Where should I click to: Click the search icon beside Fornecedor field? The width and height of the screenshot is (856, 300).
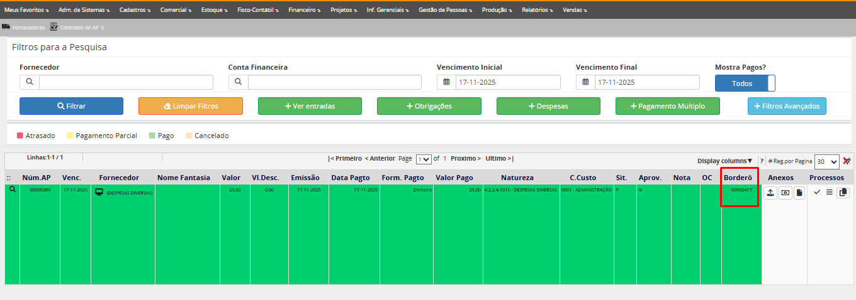coord(30,82)
